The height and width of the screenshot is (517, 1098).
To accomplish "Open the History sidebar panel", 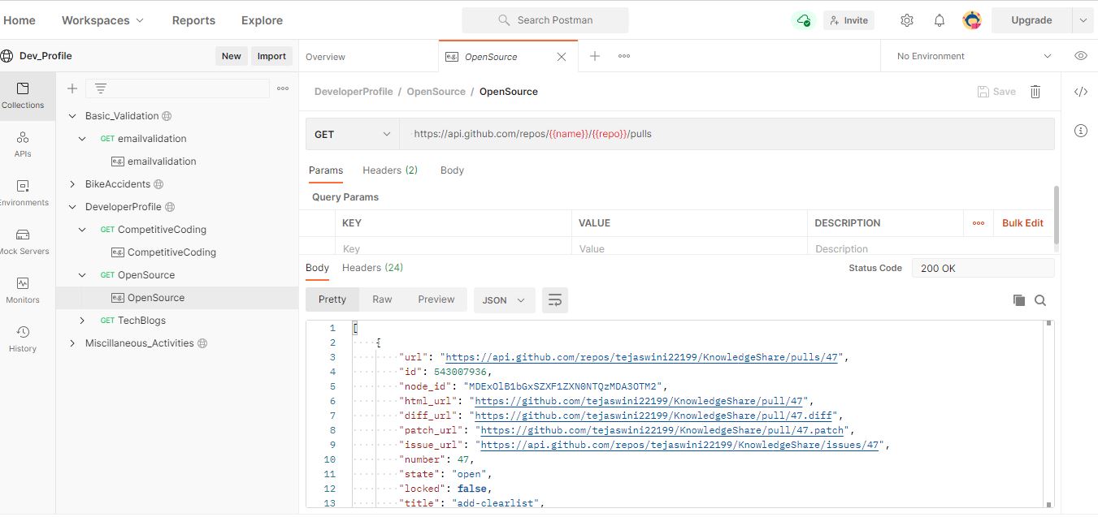I will click(x=23, y=338).
